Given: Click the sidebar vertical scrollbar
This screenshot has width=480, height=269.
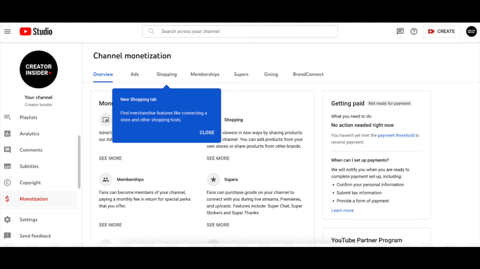Looking at the screenshot, I should pyautogui.click(x=79, y=162).
